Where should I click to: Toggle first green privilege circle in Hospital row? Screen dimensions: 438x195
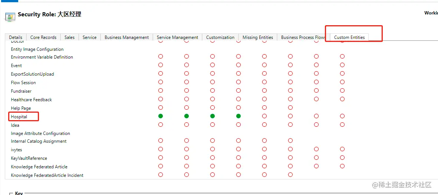click(x=161, y=116)
